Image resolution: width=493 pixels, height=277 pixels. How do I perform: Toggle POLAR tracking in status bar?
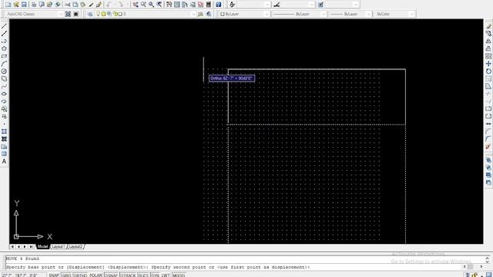click(x=96, y=275)
